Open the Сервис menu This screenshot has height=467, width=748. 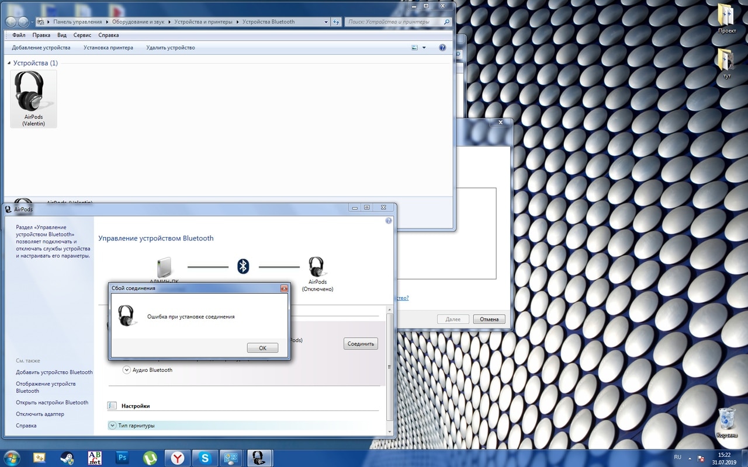point(82,35)
